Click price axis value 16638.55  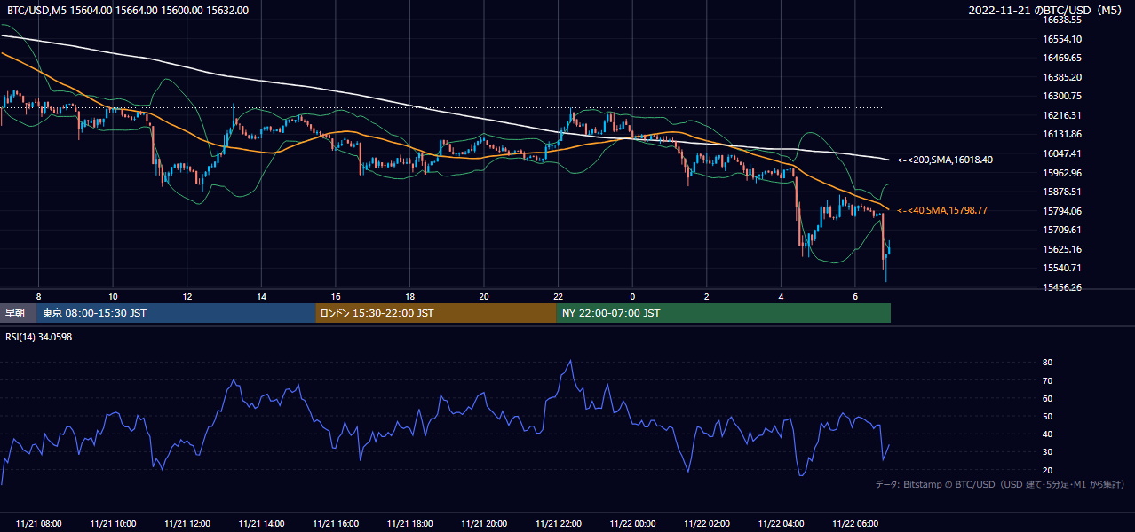coord(1062,20)
